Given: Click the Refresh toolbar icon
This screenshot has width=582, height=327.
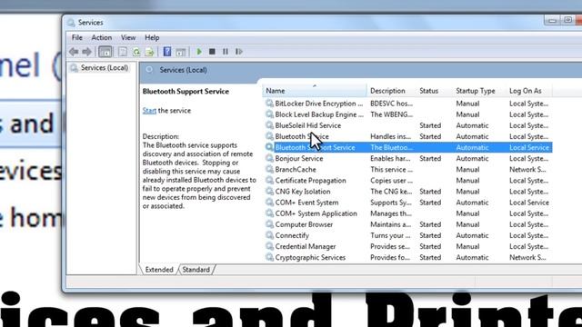Looking at the screenshot, I should click(x=136, y=52).
